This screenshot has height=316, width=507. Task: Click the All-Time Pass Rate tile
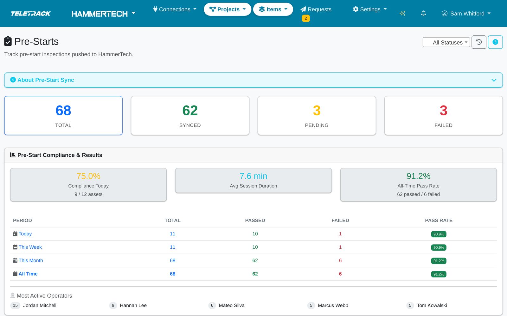point(419,185)
